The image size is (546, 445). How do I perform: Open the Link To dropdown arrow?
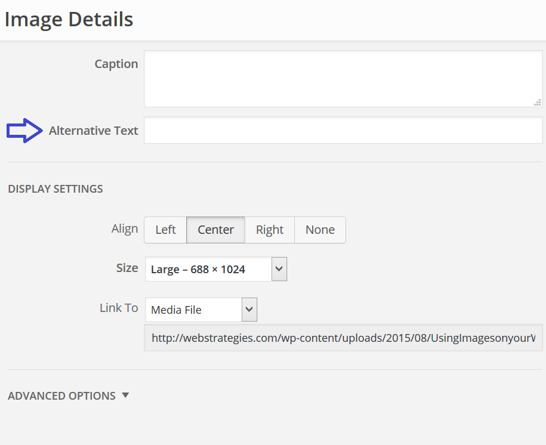[249, 309]
